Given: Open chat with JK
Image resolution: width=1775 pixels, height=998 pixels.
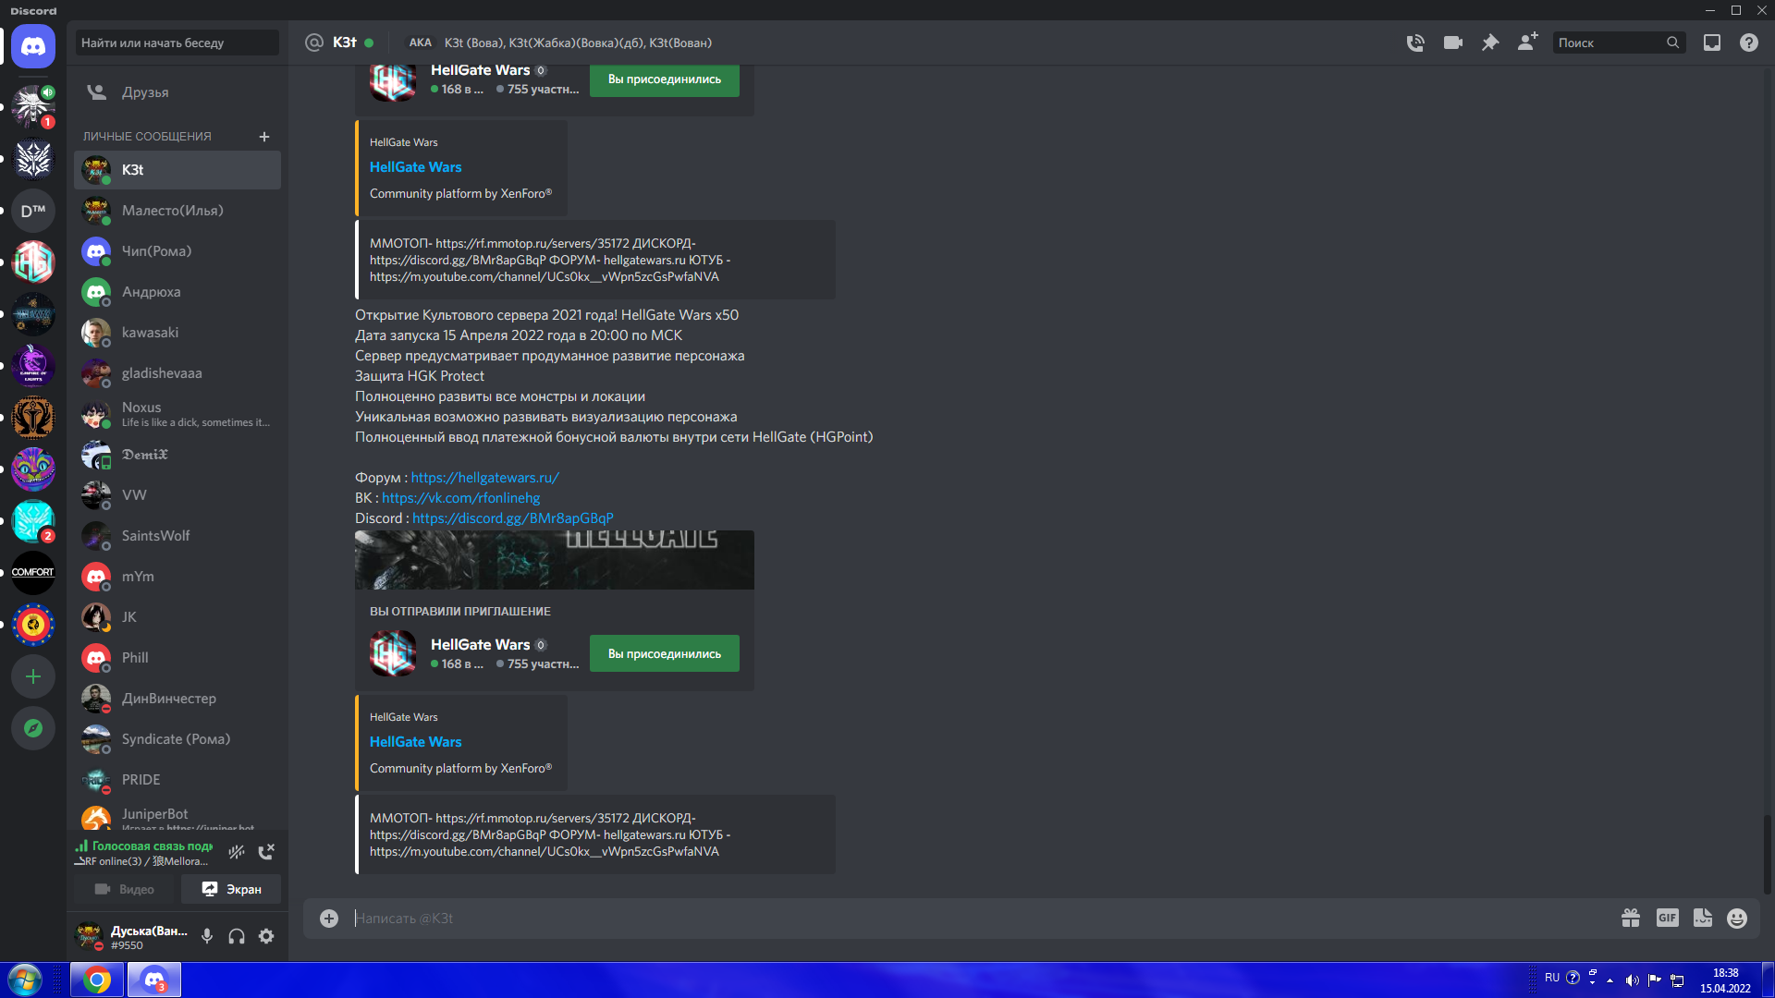Looking at the screenshot, I should 177,617.
